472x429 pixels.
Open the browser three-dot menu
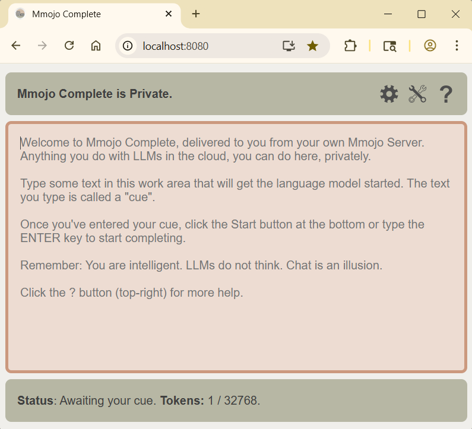click(x=457, y=46)
